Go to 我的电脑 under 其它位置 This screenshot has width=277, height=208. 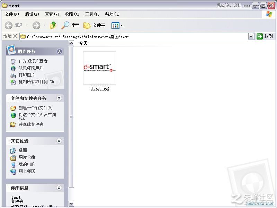[x=27, y=164]
